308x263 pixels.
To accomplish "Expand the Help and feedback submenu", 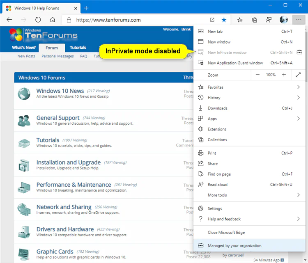I will 299,219.
